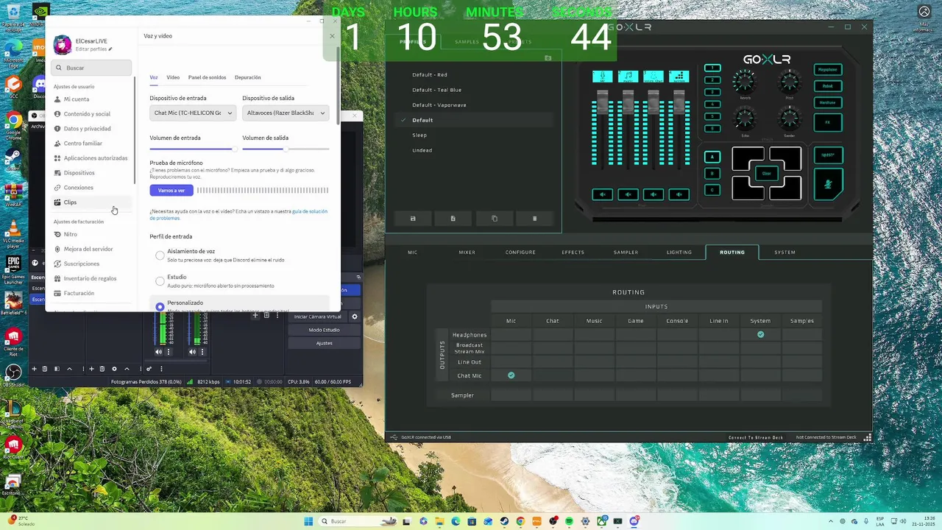Screen dimensions: 942x530
Task: Click the Volumen de salida slider
Action: (286, 149)
